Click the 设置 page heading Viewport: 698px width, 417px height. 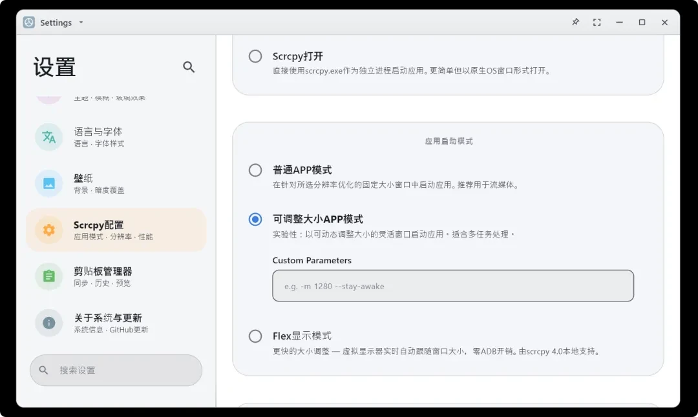point(54,67)
